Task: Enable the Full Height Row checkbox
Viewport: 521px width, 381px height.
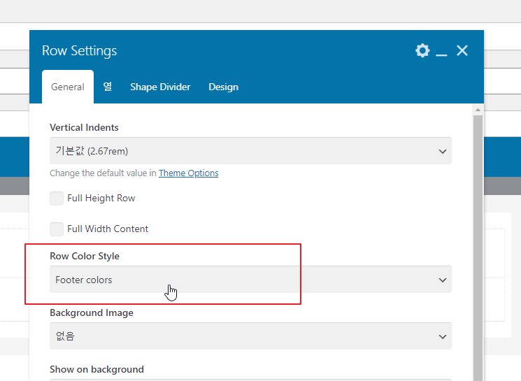Action: click(x=57, y=199)
